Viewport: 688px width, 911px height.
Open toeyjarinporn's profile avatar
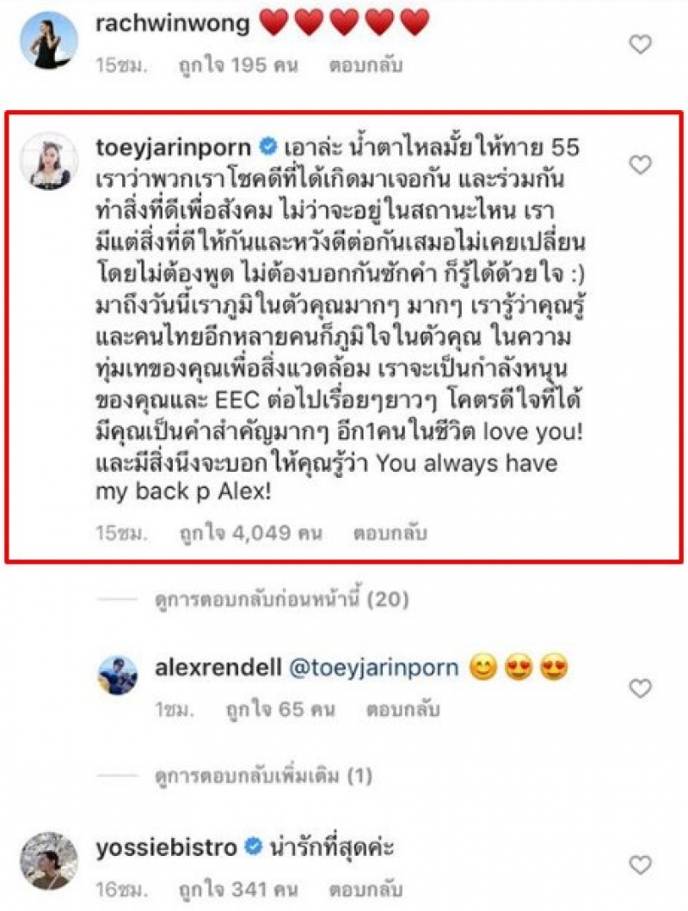pyautogui.click(x=49, y=161)
